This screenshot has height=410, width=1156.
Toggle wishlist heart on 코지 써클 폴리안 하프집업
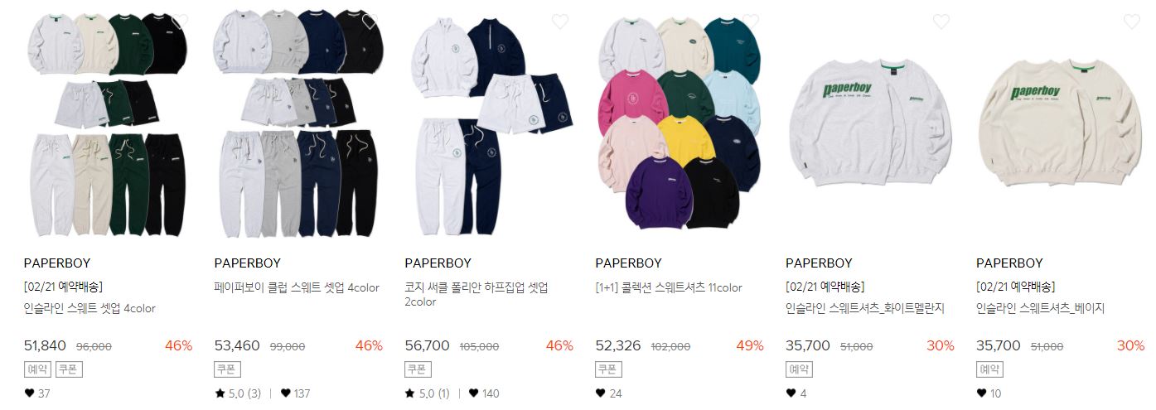click(x=560, y=22)
